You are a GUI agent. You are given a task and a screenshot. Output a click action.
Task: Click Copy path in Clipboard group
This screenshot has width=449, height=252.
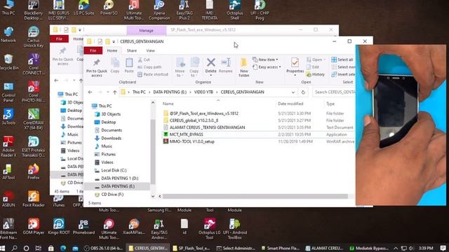tap(149, 67)
